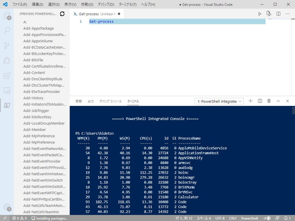Select Add-History command

[33, 98]
